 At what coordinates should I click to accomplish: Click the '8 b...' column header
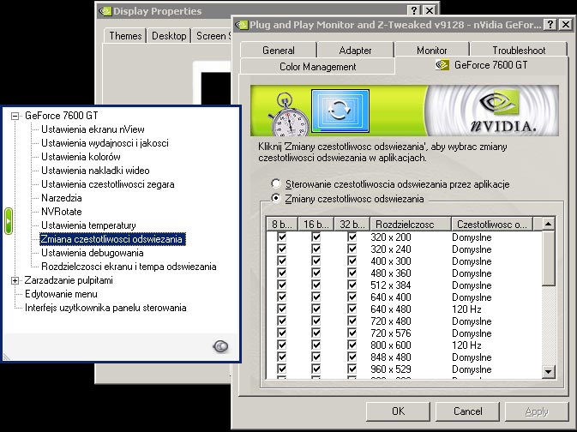[x=281, y=224]
